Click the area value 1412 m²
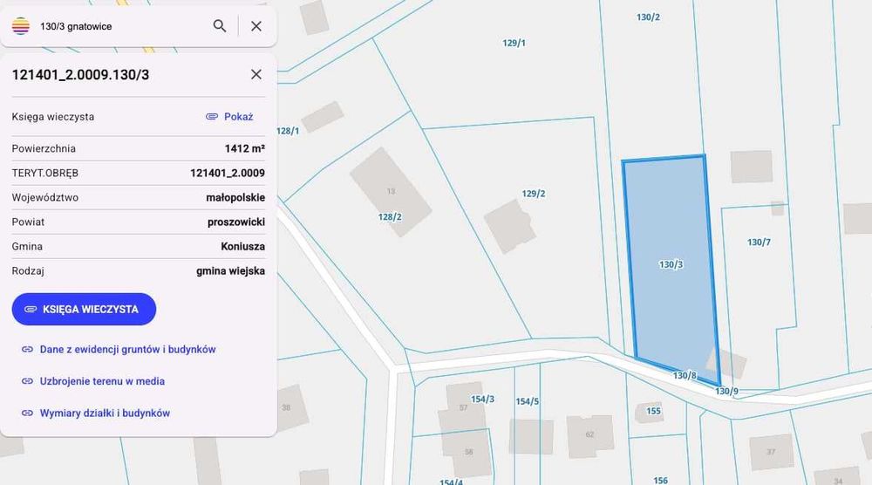The width and height of the screenshot is (872, 485). click(x=245, y=148)
